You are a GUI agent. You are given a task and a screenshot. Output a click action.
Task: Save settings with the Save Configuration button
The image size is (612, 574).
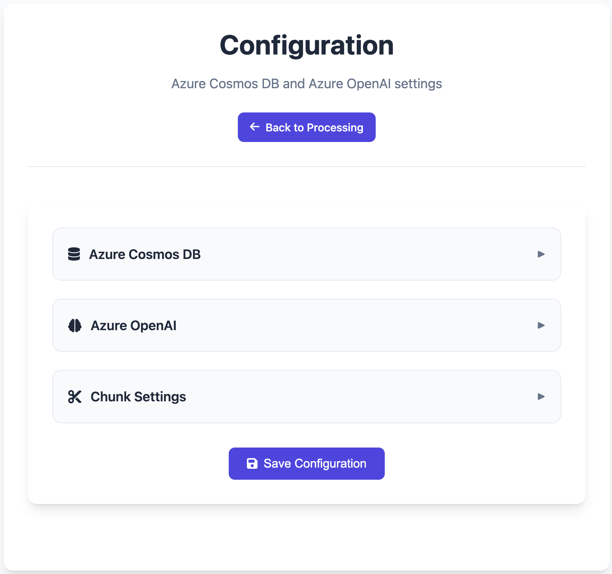[x=307, y=463]
